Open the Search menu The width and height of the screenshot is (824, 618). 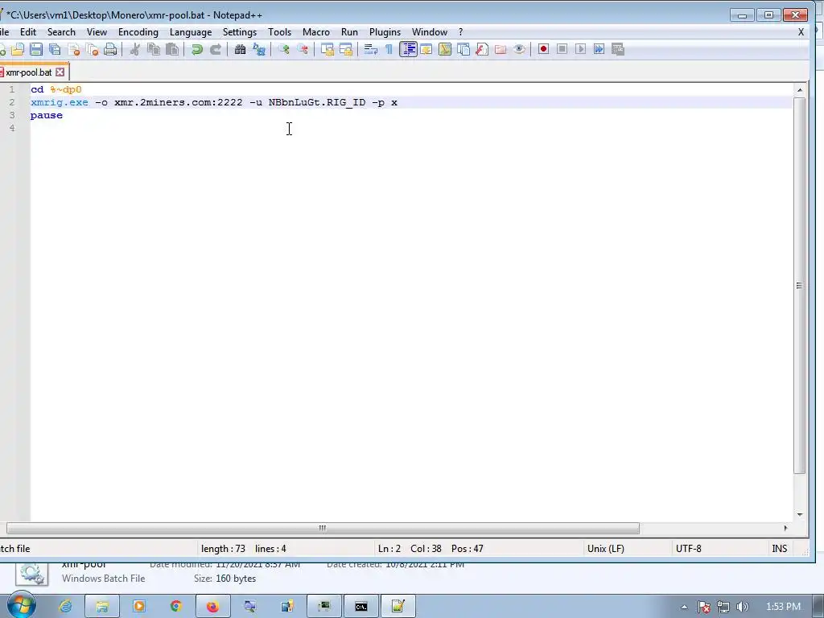tap(61, 32)
